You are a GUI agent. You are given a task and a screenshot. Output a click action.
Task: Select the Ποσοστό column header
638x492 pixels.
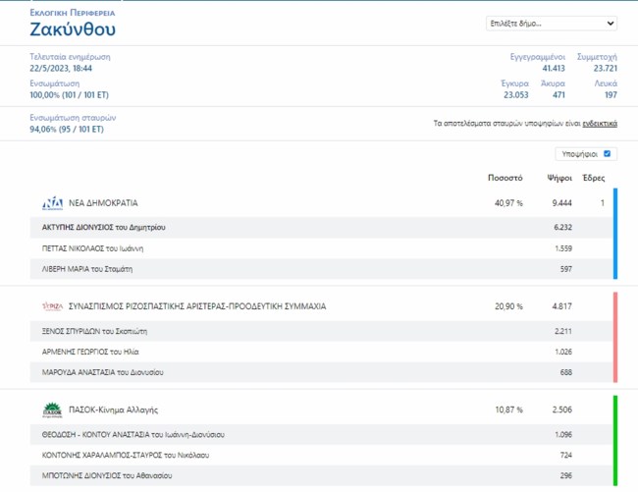pos(505,178)
